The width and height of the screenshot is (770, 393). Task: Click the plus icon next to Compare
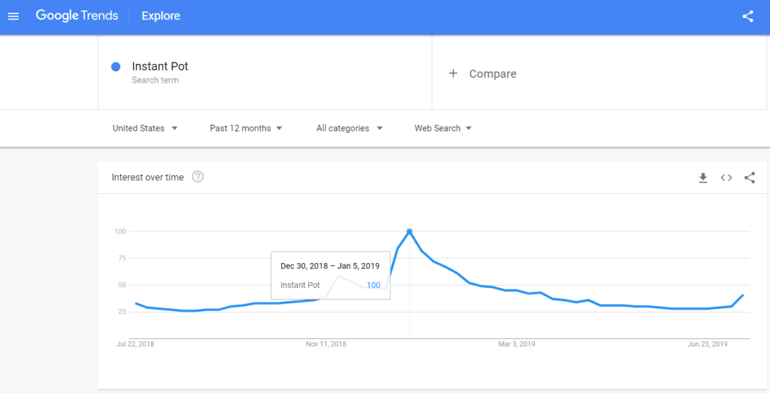point(453,74)
